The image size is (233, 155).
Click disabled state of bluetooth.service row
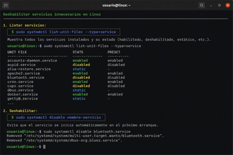point(81,77)
